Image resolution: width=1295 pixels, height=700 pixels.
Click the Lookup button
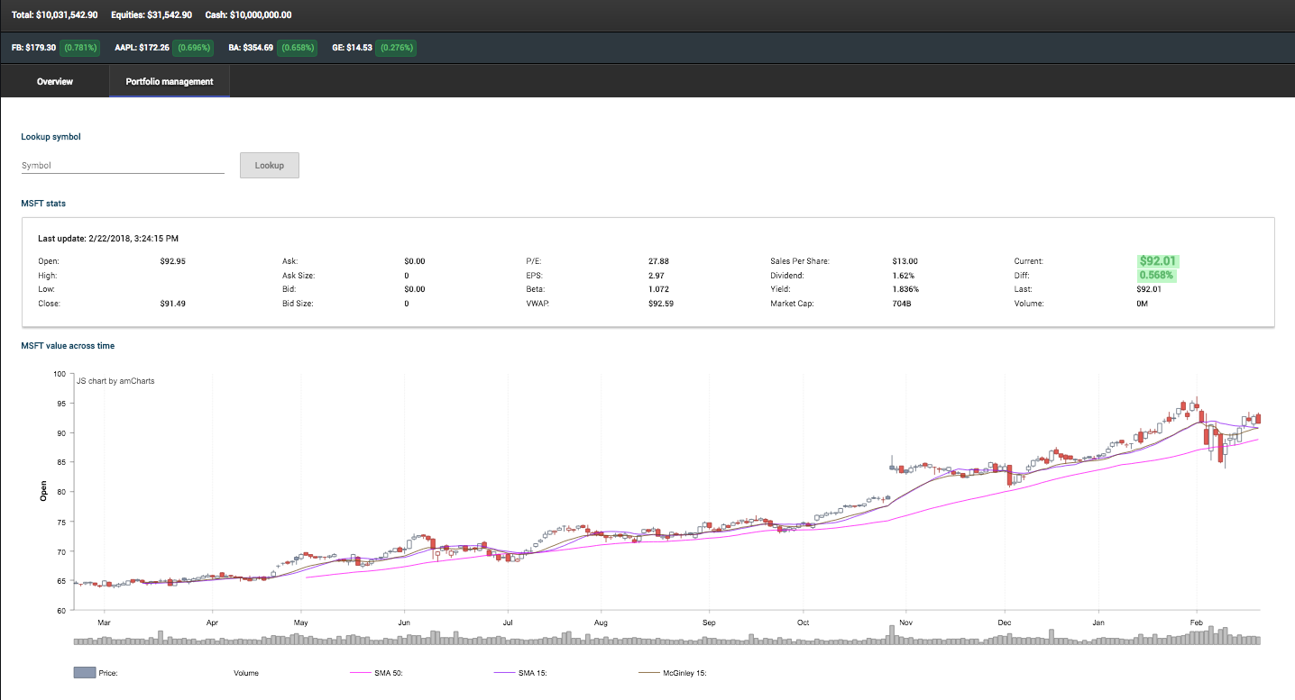(x=269, y=166)
